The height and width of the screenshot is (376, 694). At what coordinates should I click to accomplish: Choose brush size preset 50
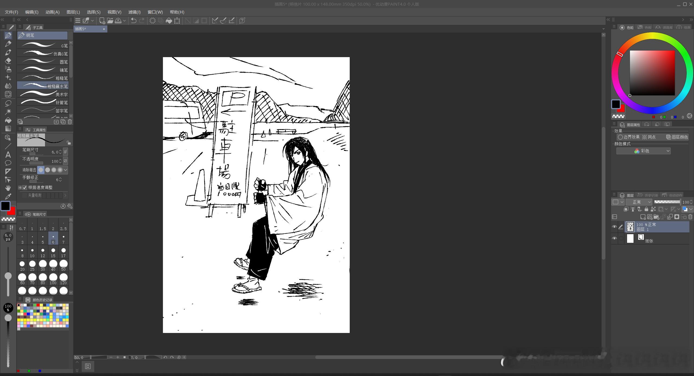pos(63,266)
